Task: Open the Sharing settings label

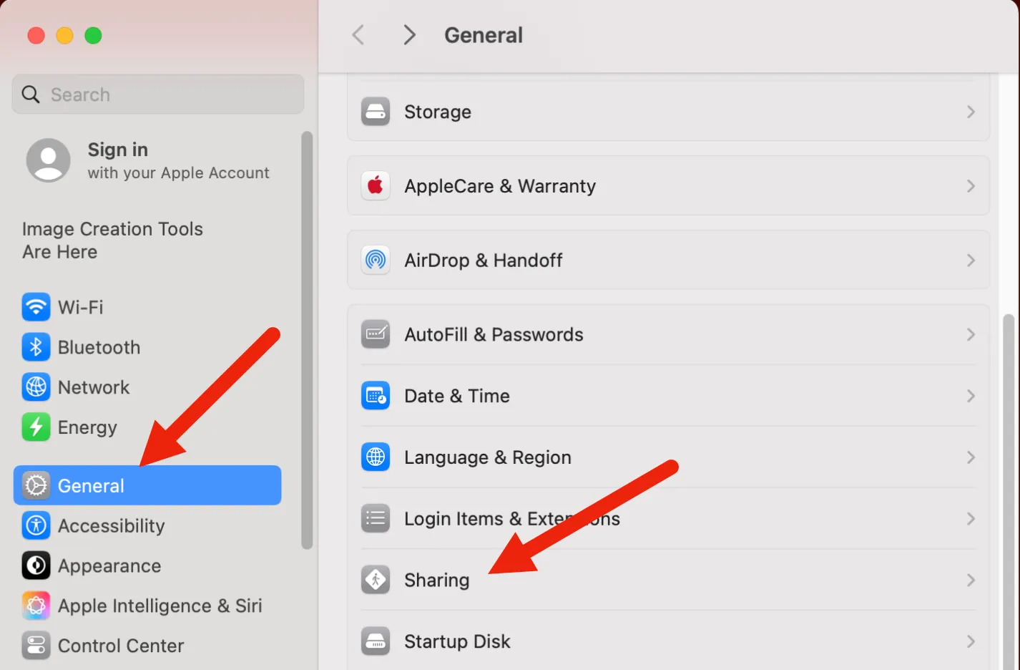Action: (x=437, y=580)
